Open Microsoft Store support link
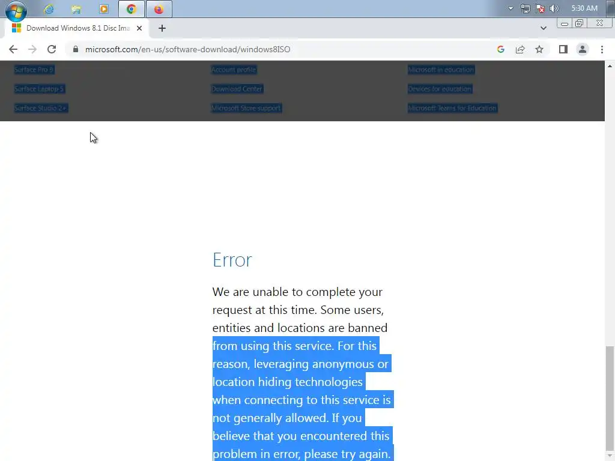Image resolution: width=615 pixels, height=461 pixels. coord(246,108)
